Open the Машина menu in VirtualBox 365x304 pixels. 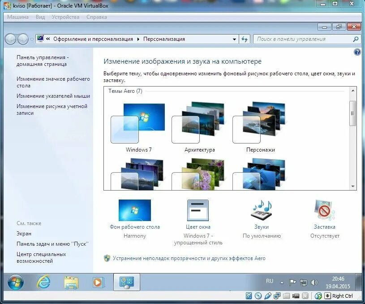click(18, 17)
